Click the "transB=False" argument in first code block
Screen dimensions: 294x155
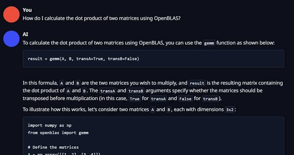(x=123, y=59)
